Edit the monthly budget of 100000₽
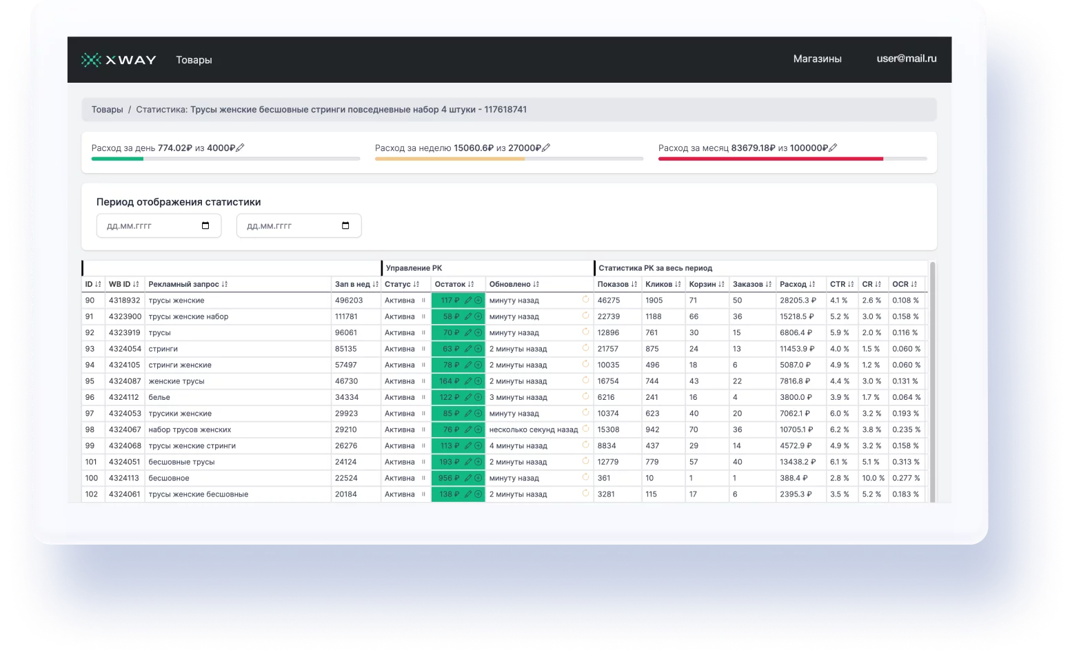The width and height of the screenshot is (1070, 657). [x=833, y=148]
